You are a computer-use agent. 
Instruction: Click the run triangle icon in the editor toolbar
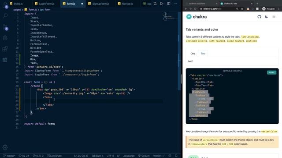(162, 4)
